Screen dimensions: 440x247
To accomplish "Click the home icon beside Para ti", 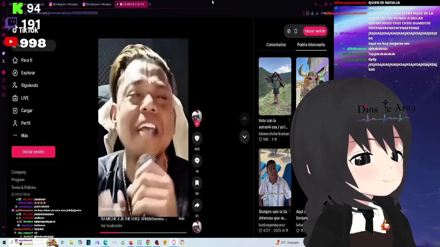I will click(x=15, y=60).
